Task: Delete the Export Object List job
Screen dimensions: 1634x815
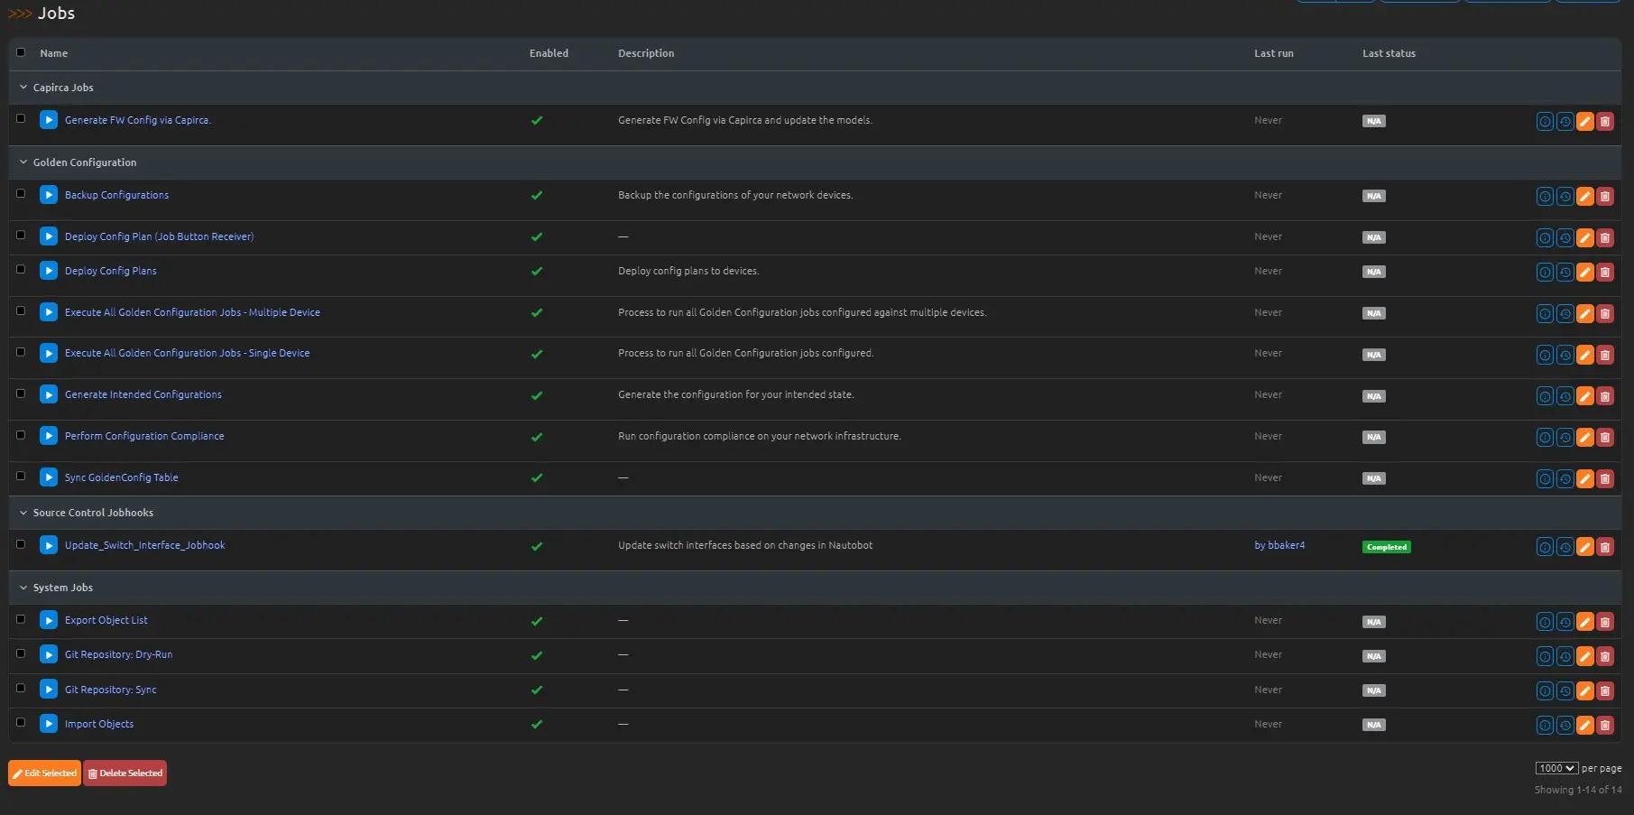Action: coord(1604,622)
